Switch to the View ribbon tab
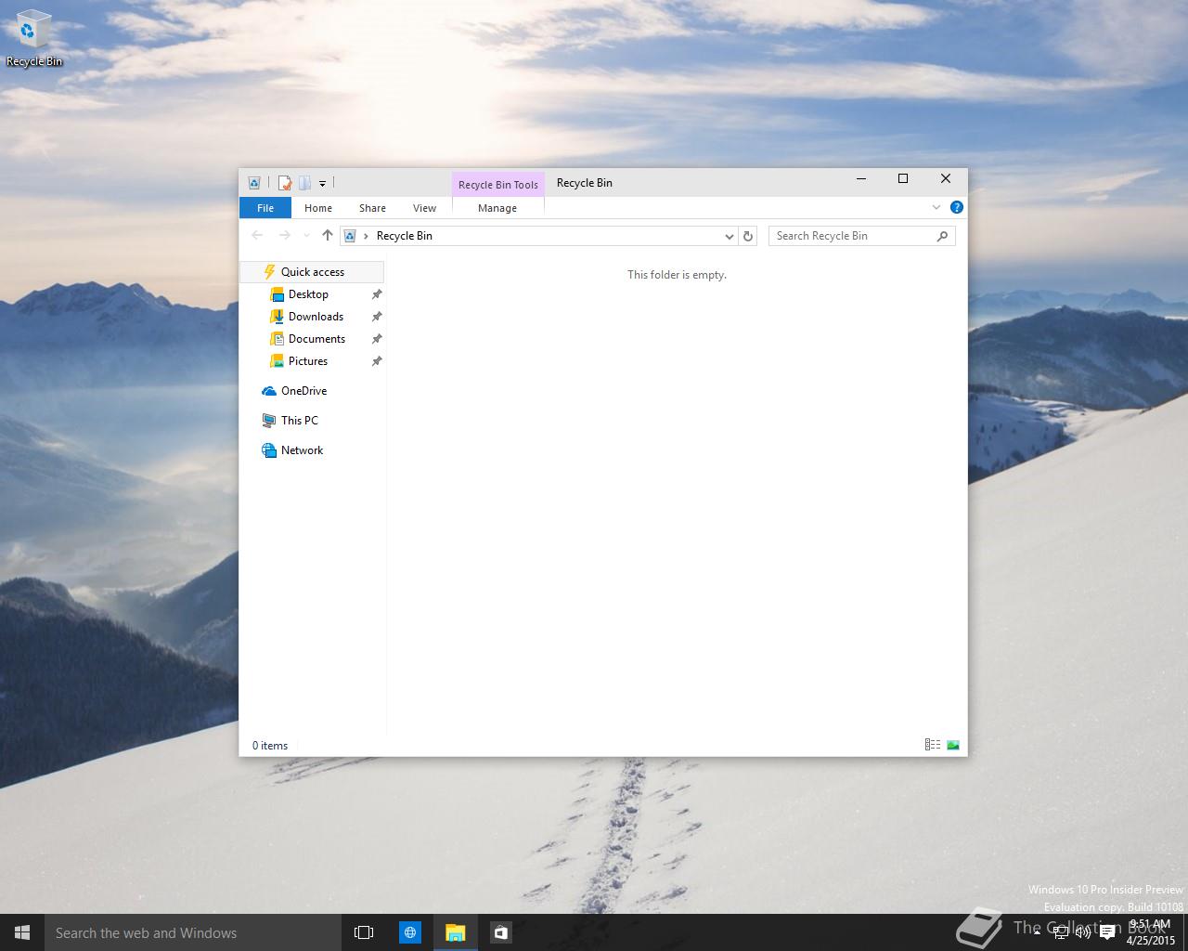Image resolution: width=1188 pixels, height=951 pixels. (x=424, y=208)
